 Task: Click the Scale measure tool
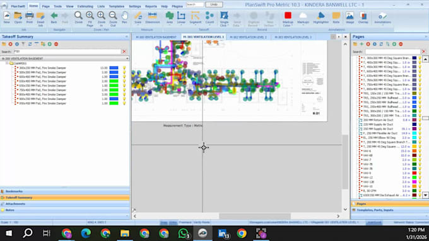pos(138,16)
